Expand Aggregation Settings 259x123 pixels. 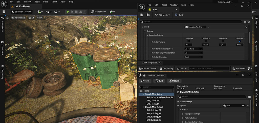pyautogui.click(x=183, y=114)
